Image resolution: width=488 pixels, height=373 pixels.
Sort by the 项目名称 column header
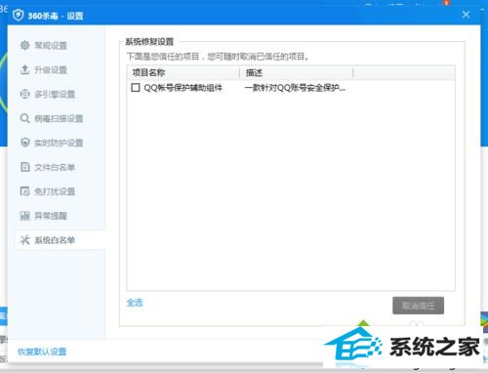pyautogui.click(x=183, y=72)
